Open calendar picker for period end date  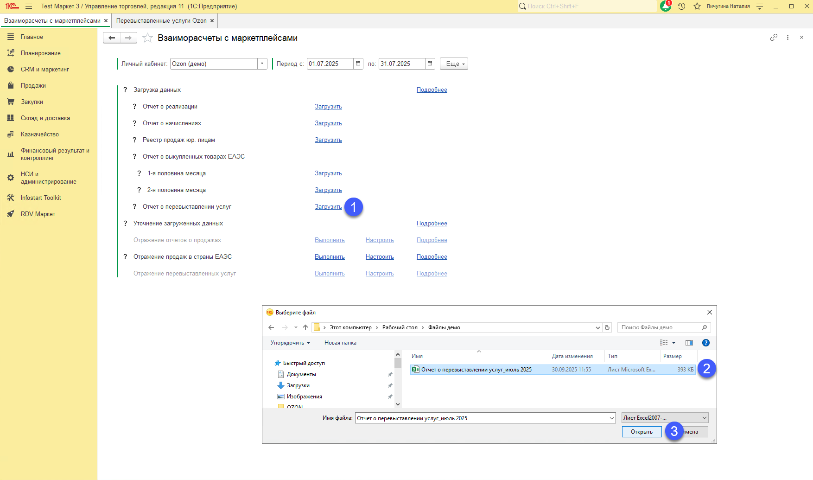430,64
